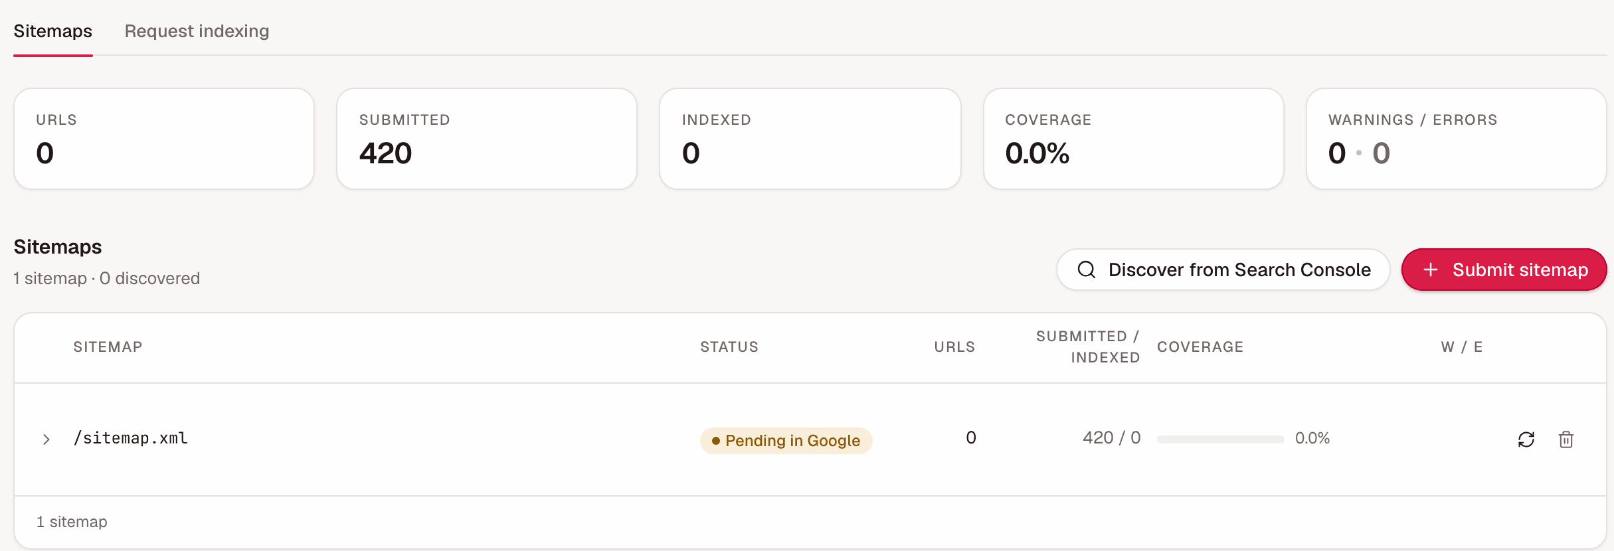The image size is (1614, 551).
Task: Click the W / E column header
Action: click(x=1462, y=347)
